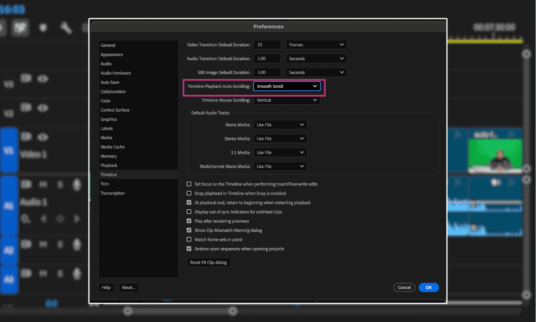Expand Timeline Mouse Scrolling dropdown
This screenshot has width=536, height=322.
click(287, 100)
